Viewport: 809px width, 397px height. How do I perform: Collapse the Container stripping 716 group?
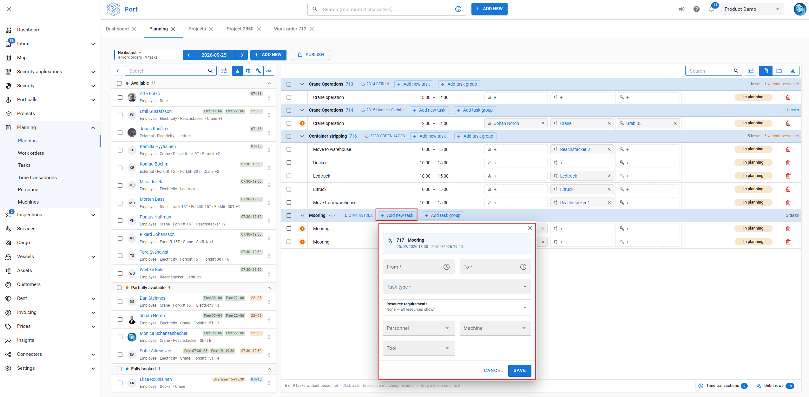302,136
